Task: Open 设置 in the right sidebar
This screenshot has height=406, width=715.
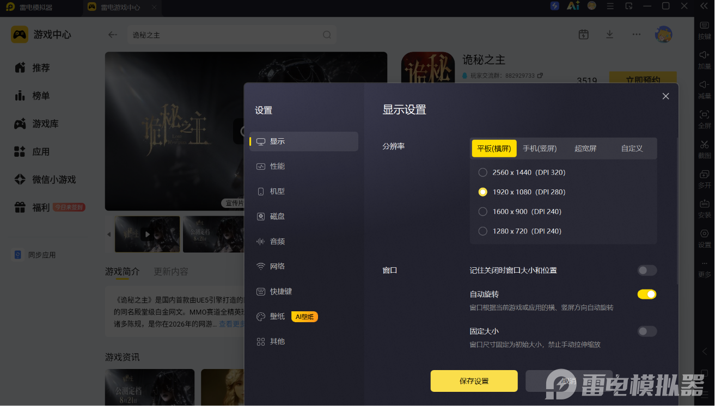Action: [x=704, y=238]
